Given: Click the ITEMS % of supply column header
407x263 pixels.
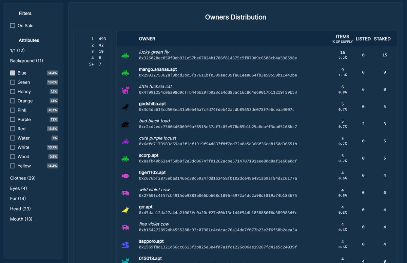Looking at the screenshot, I should coord(343,39).
